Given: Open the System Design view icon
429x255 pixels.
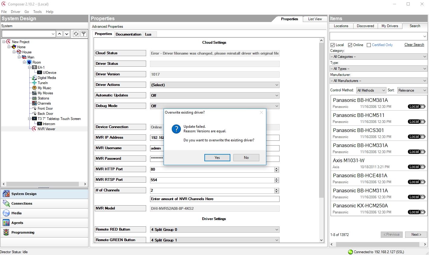Looking at the screenshot, I should coord(6,194).
